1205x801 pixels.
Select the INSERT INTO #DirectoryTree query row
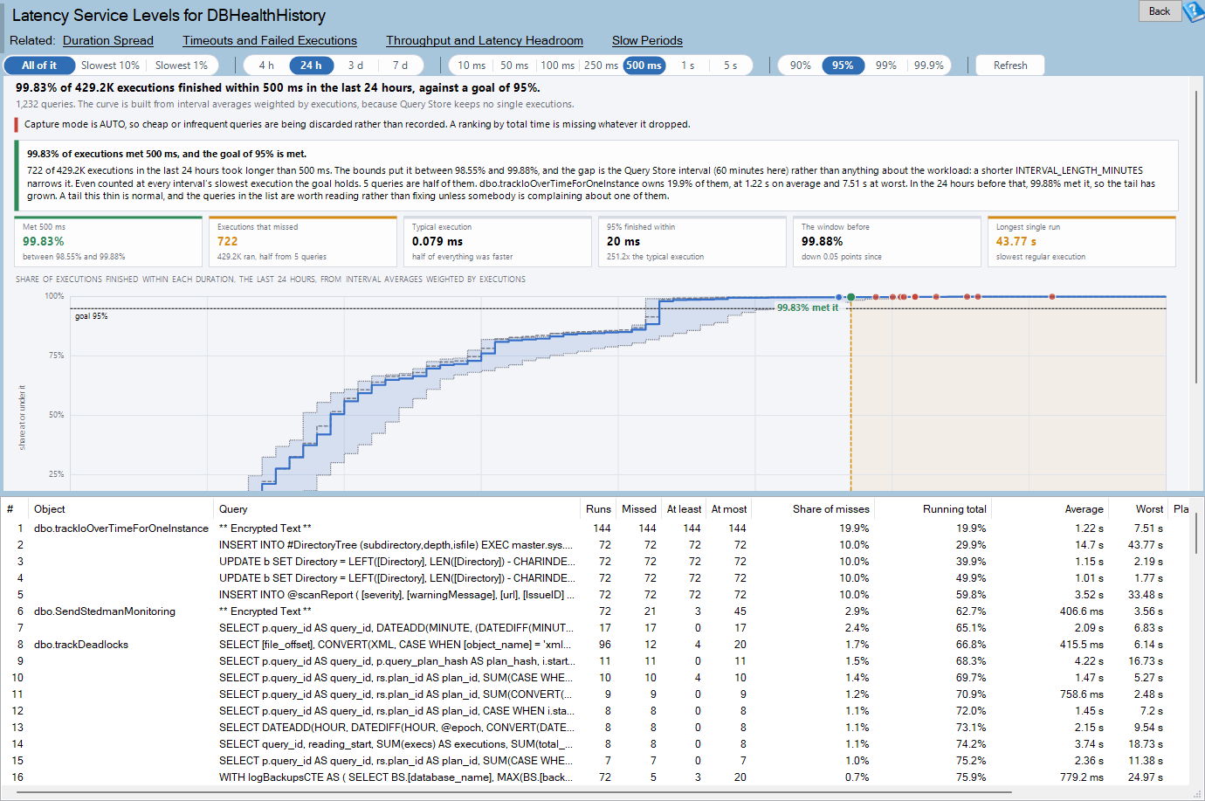pos(596,545)
